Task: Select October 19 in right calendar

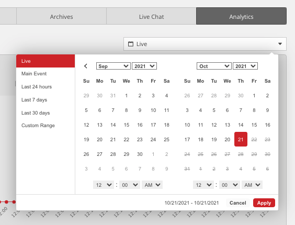Action: 214,139
